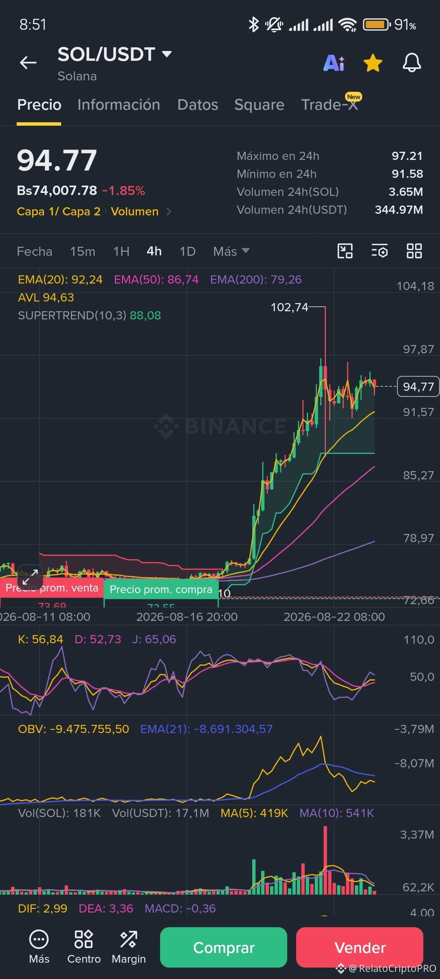This screenshot has height=979, width=440.
Task: Expand chart to fullscreen
Action: (30, 577)
